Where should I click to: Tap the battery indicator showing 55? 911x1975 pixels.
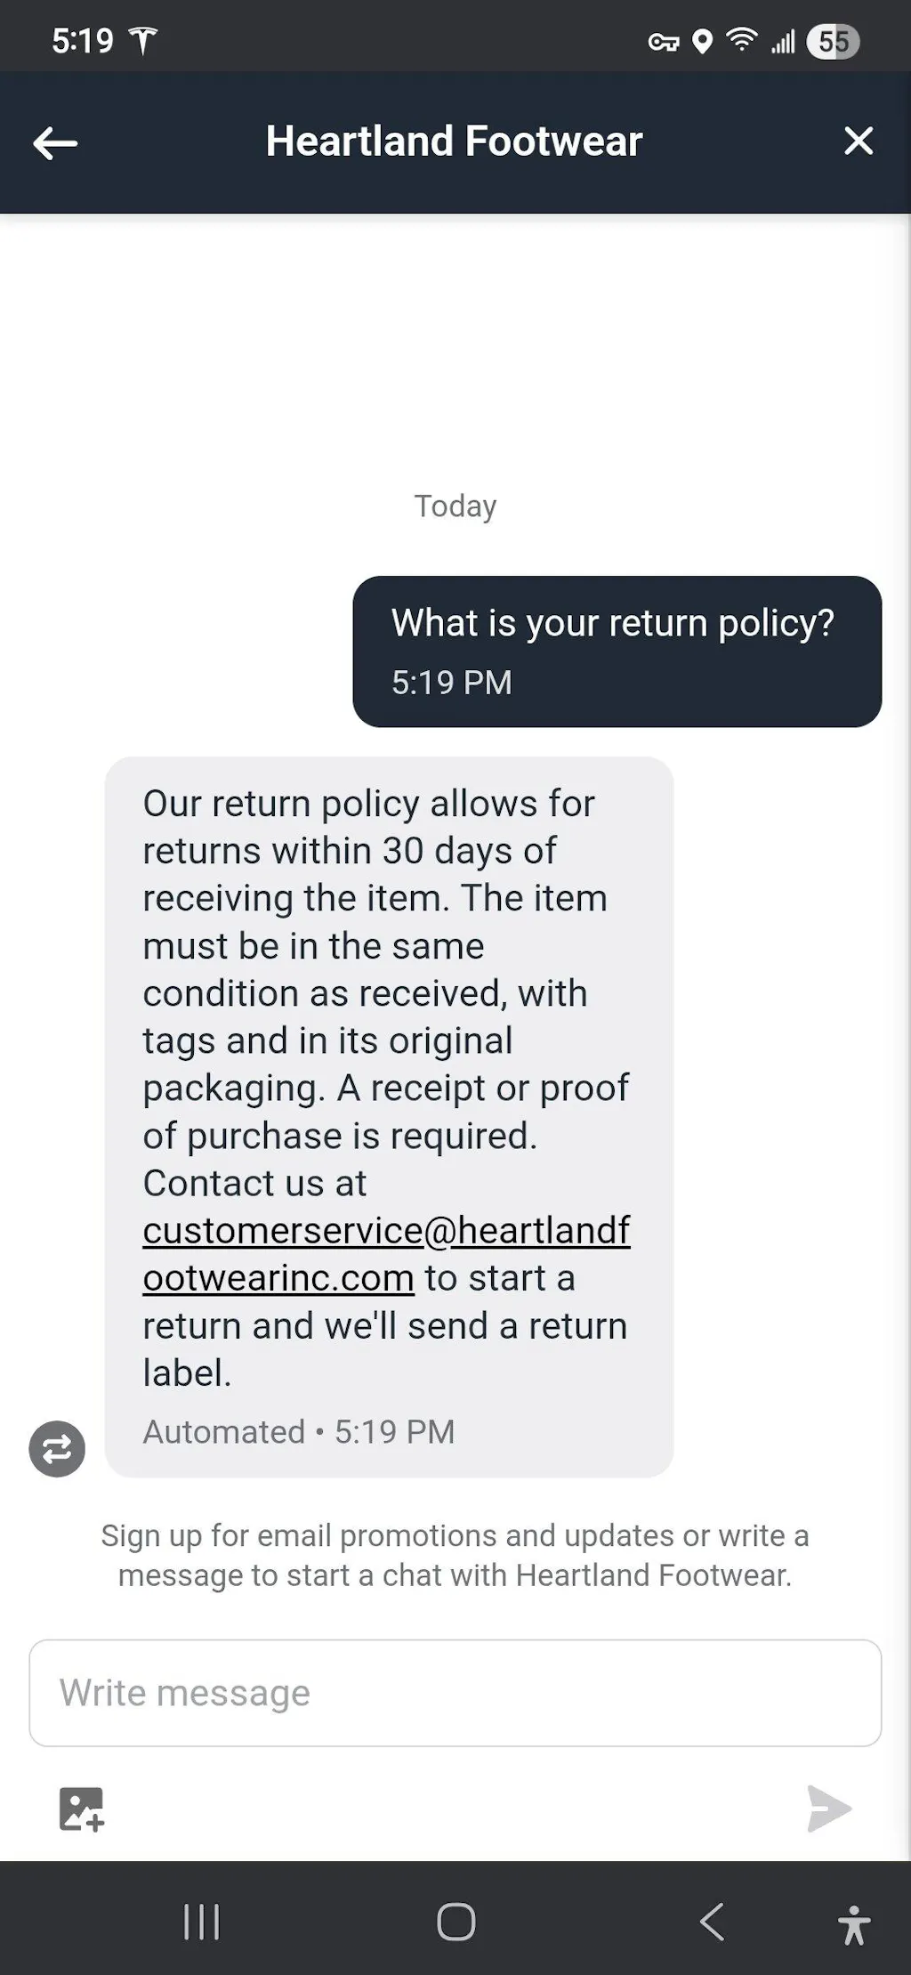(833, 42)
